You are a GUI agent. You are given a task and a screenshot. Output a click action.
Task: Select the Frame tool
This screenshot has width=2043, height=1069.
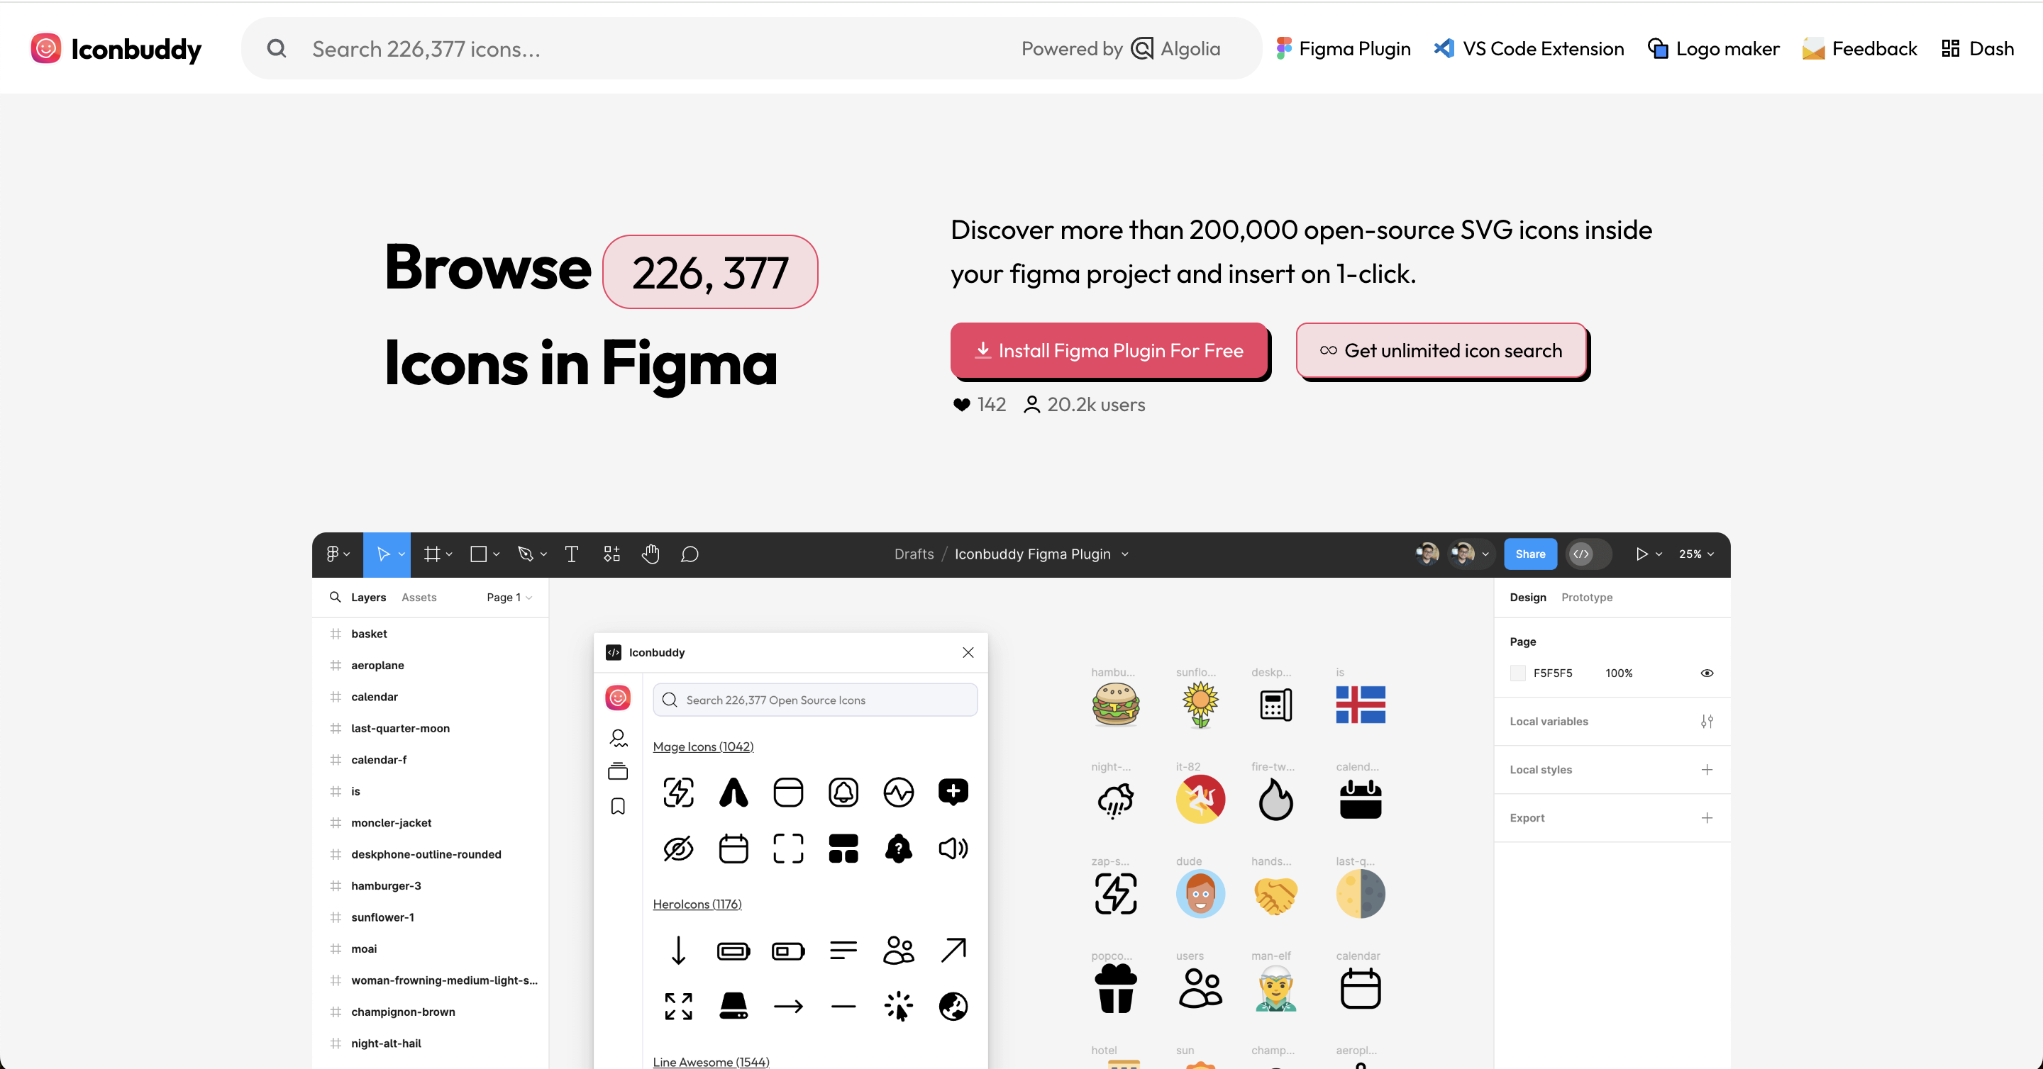[431, 554]
